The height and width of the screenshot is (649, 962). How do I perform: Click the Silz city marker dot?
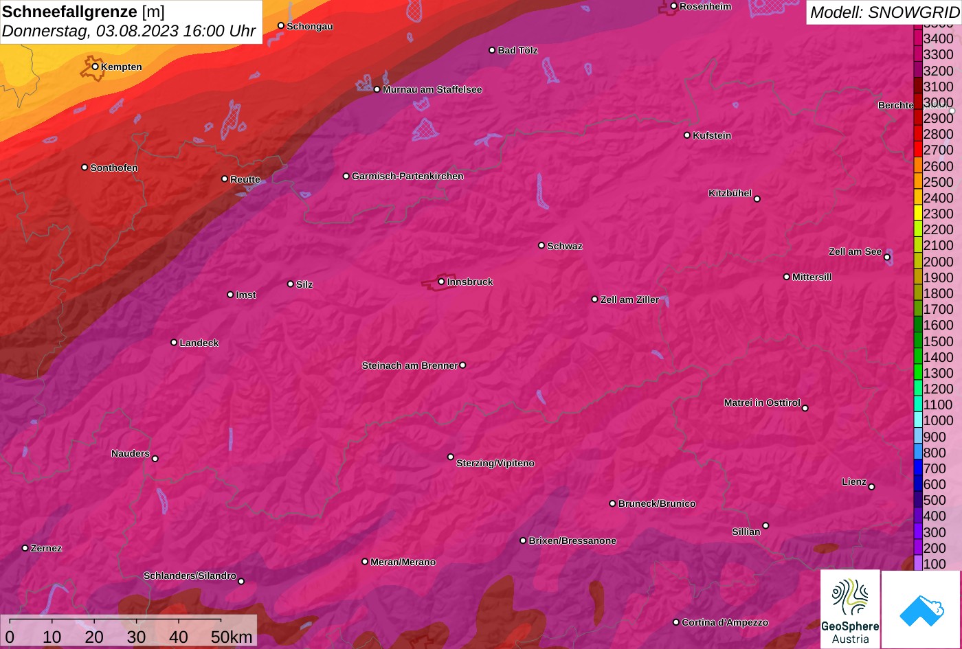pyautogui.click(x=291, y=284)
